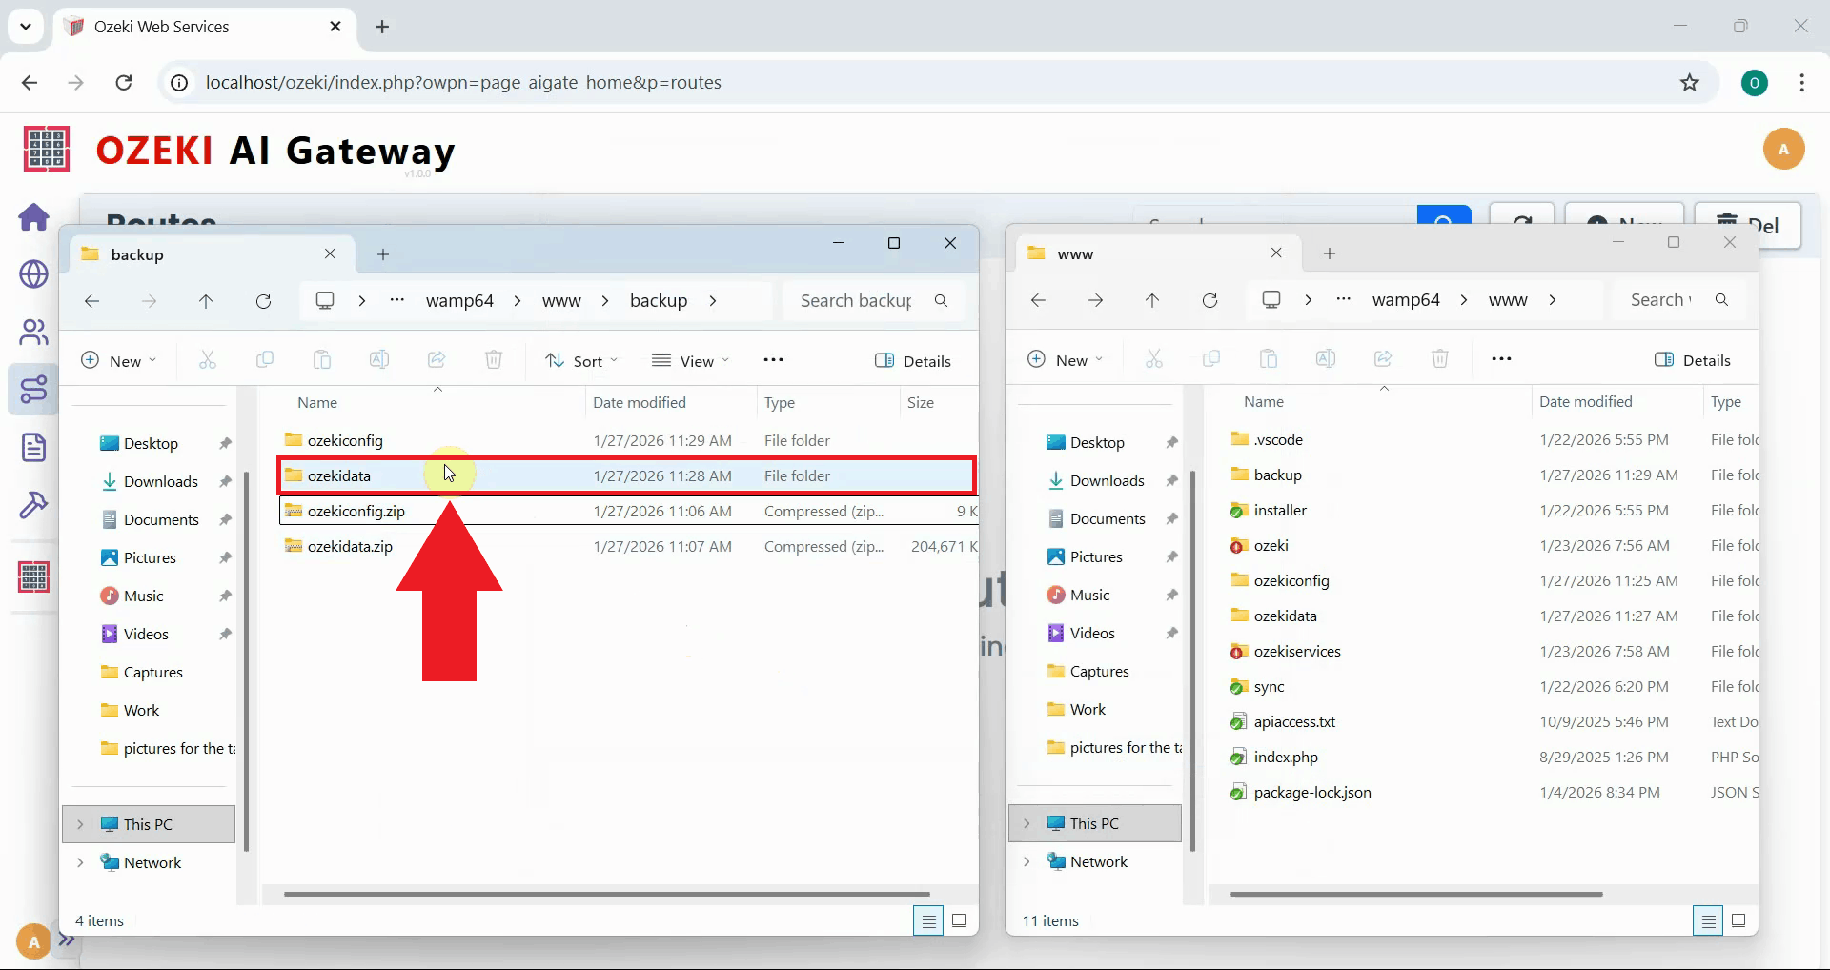Refresh the backup folder window
This screenshot has height=970, width=1830.
tap(263, 301)
